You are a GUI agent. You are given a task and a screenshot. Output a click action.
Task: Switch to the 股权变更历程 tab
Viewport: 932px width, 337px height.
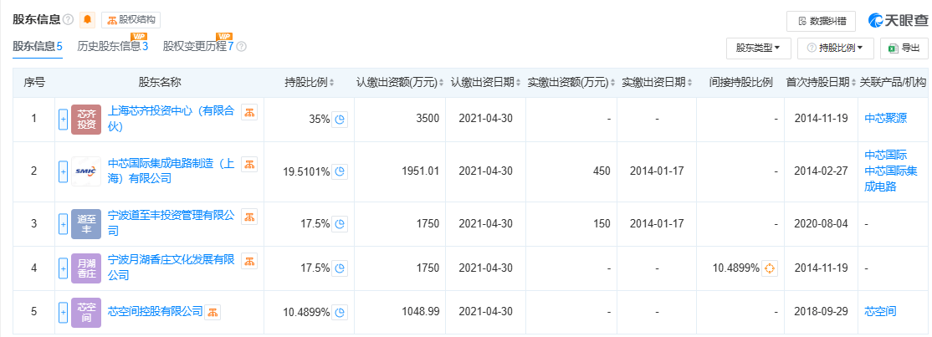click(198, 47)
